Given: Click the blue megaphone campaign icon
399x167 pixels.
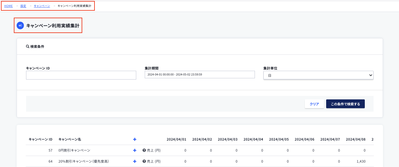Looking at the screenshot, I should pos(20,25).
